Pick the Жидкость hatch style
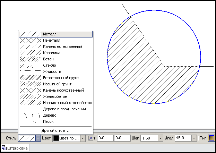Viewport: 216px width, 153px height. [55, 71]
